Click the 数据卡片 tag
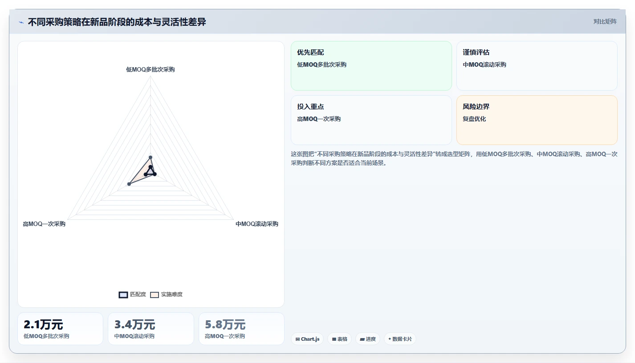 400,339
